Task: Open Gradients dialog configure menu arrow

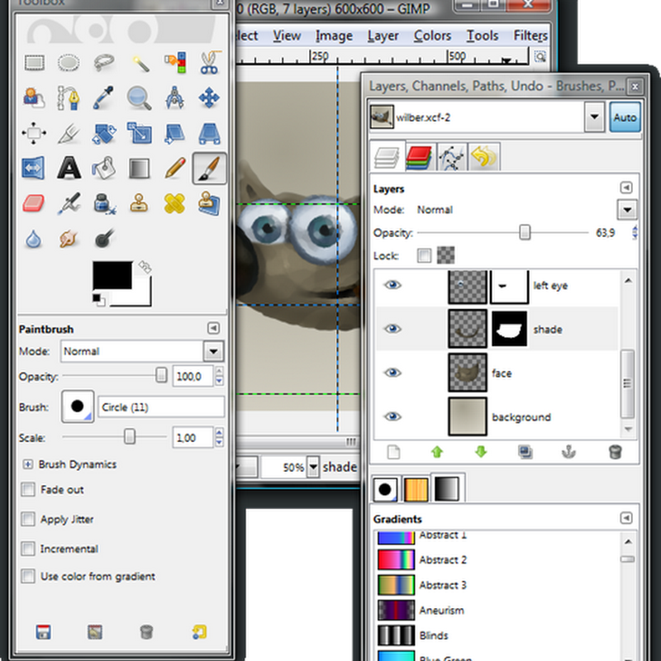Action: pos(626,518)
